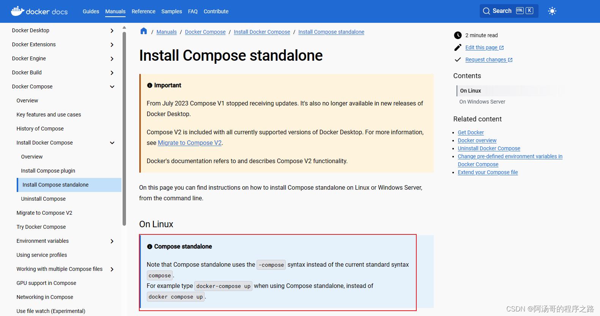600x316 pixels.
Task: Collapse the Install Docker Compose section
Action: [x=112, y=143]
